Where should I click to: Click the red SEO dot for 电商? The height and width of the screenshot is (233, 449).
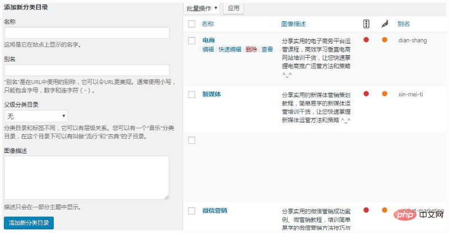pyautogui.click(x=366, y=40)
